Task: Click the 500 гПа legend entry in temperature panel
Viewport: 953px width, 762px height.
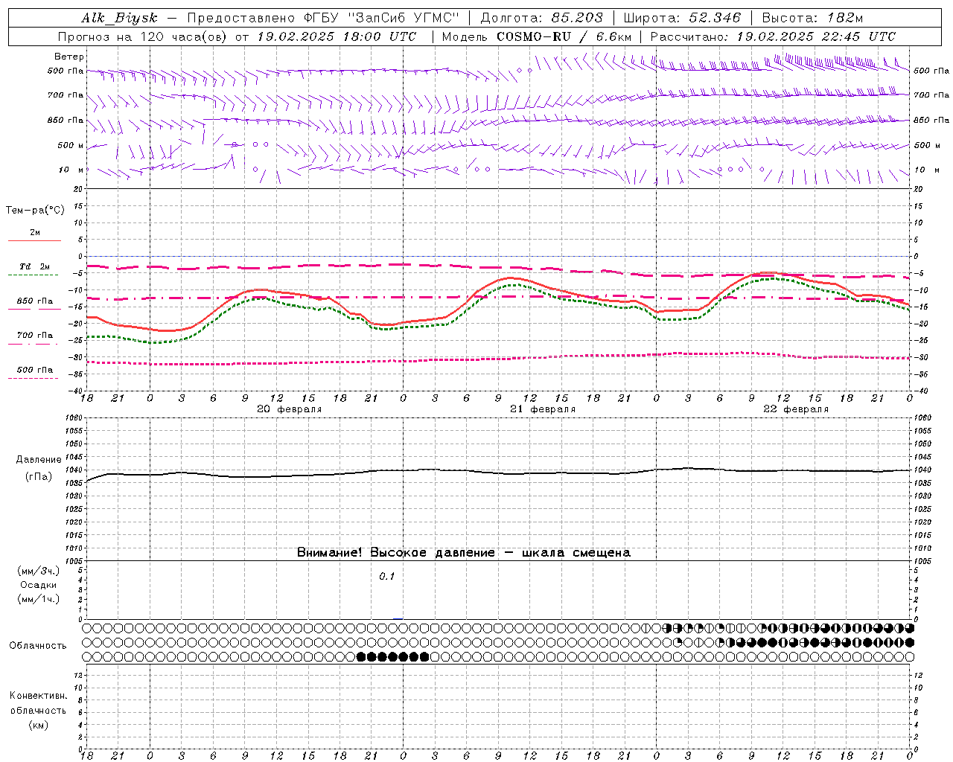Action: click(x=34, y=371)
